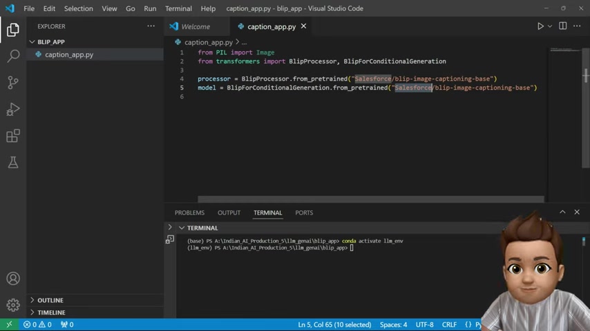The height and width of the screenshot is (331, 590).
Task: Open the Testing flask view
Action: [13, 162]
